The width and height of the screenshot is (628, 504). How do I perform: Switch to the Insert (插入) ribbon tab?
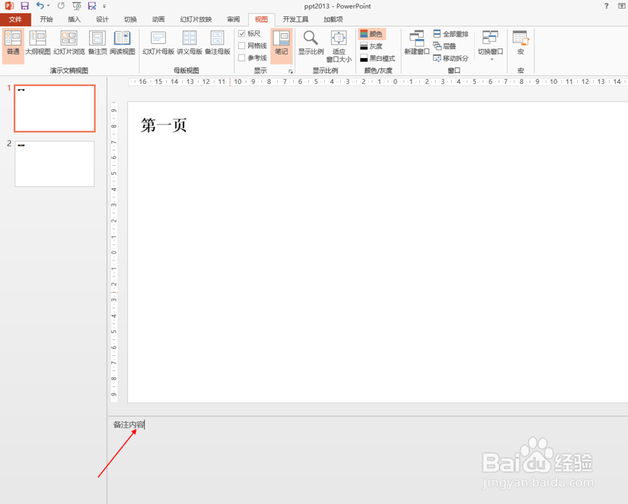point(73,19)
